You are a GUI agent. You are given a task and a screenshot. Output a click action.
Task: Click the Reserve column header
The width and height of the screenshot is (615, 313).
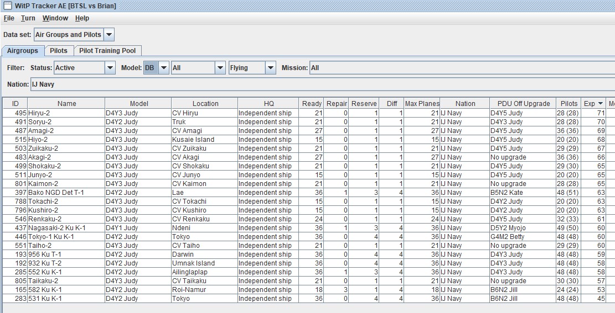(x=364, y=104)
